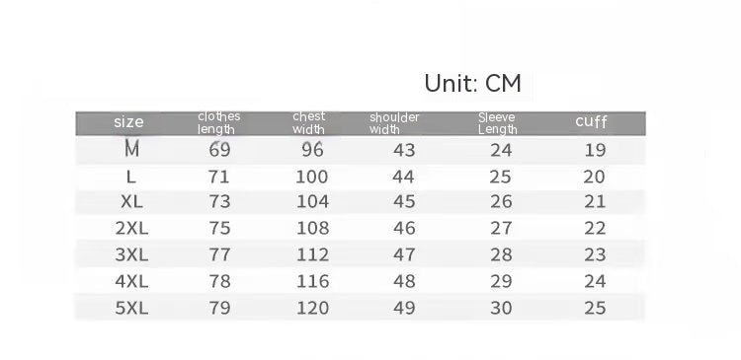This screenshot has width=741, height=360.
Task: Select the 'Sleeve Length' header cell
Action: click(497, 123)
